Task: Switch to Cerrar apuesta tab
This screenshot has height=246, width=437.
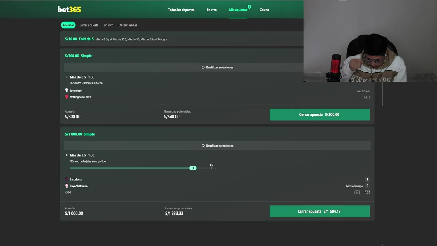Action: coord(89,25)
